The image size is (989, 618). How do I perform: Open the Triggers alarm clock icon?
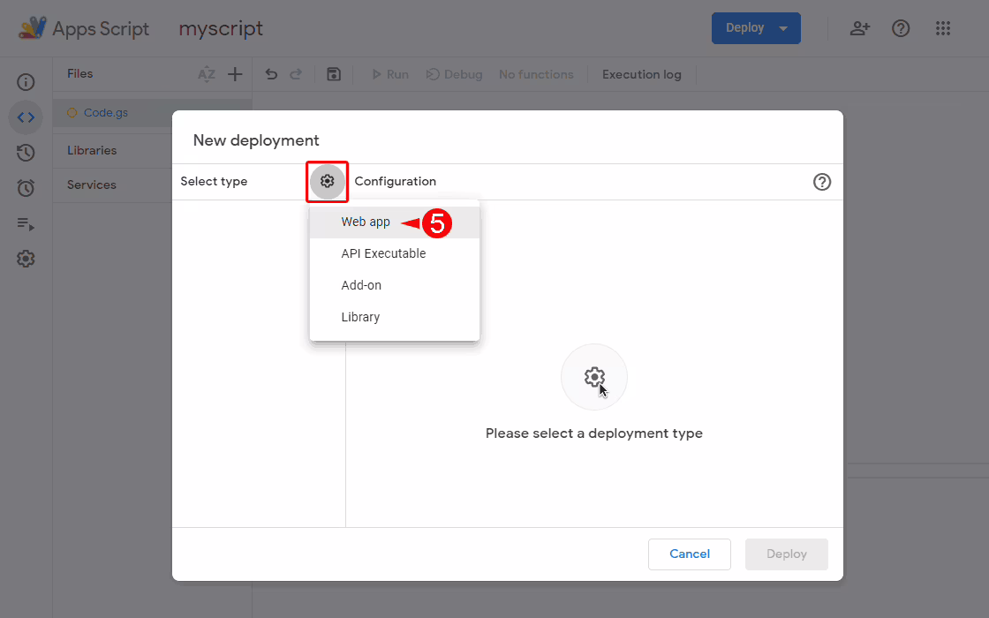tap(26, 188)
